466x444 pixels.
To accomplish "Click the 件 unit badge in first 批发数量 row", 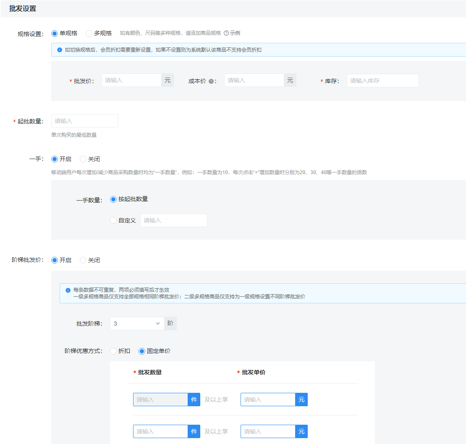I will (x=194, y=399).
